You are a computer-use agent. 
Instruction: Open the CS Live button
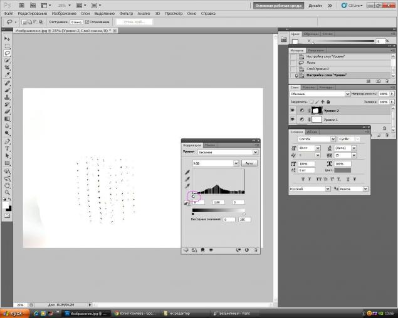[352, 6]
